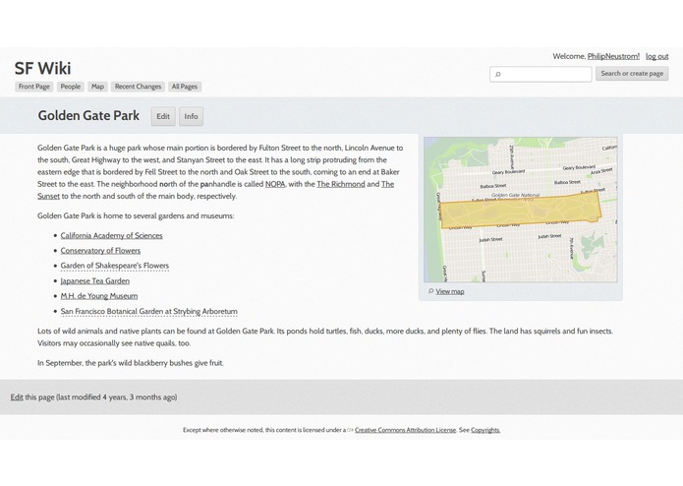683x486 pixels.
Task: Open San Francisco Botanical Garden link
Action: [149, 311]
